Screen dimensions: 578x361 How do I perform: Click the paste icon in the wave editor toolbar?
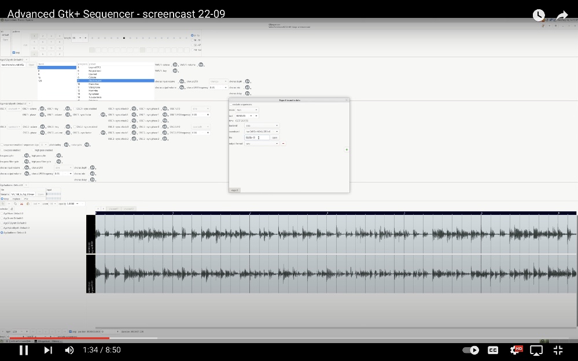pos(28,203)
